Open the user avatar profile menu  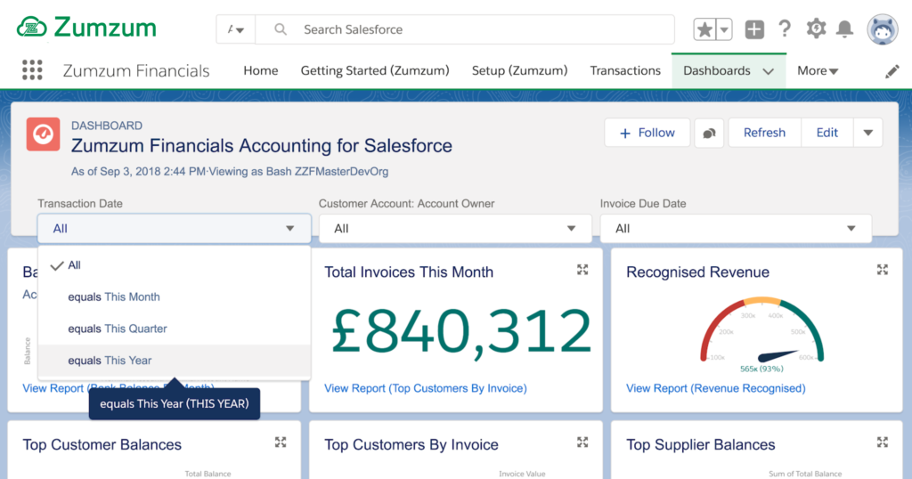pos(883,29)
